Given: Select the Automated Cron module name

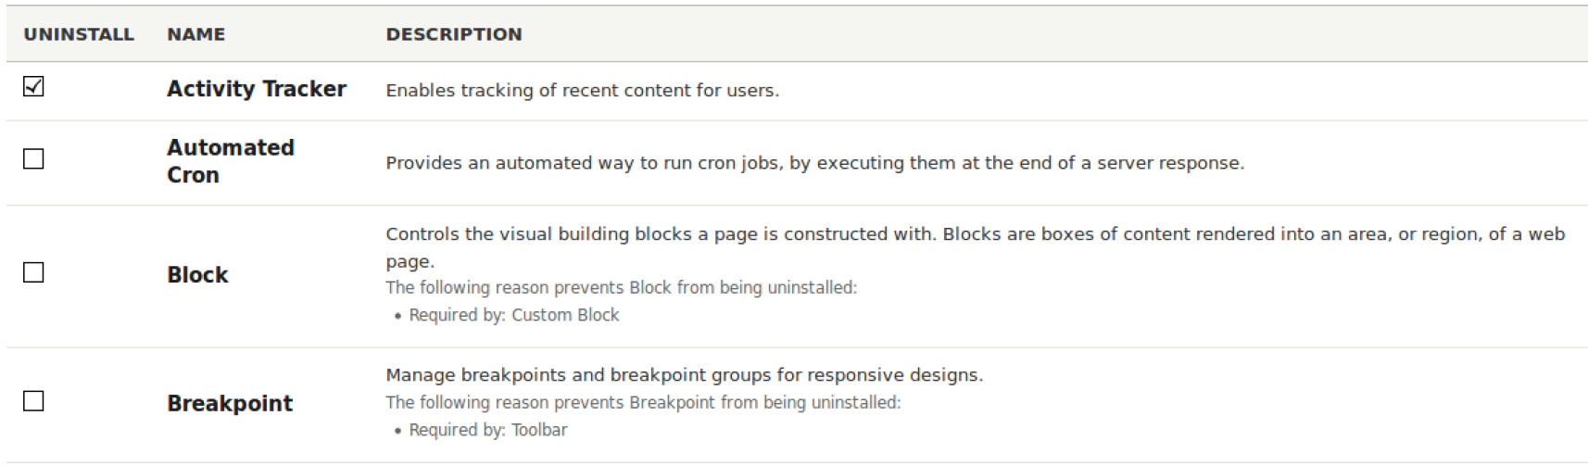Looking at the screenshot, I should pyautogui.click(x=230, y=161).
